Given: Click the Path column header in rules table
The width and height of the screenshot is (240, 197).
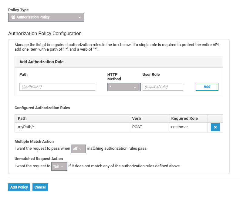Looking at the screenshot, I should click(x=22, y=119).
